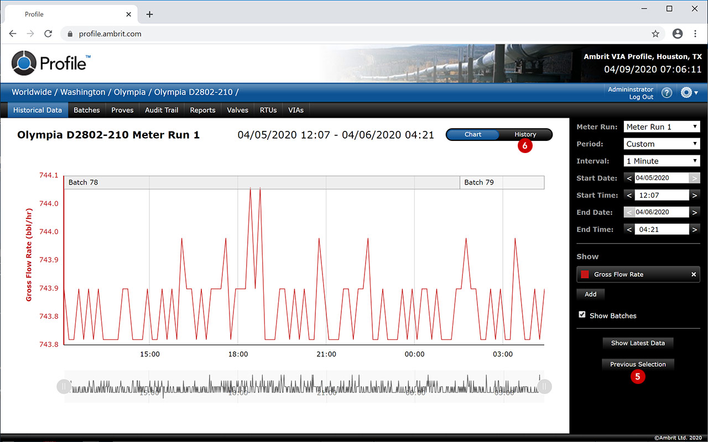This screenshot has height=442, width=708.
Task: Open the settings gear menu
Action: (x=689, y=93)
